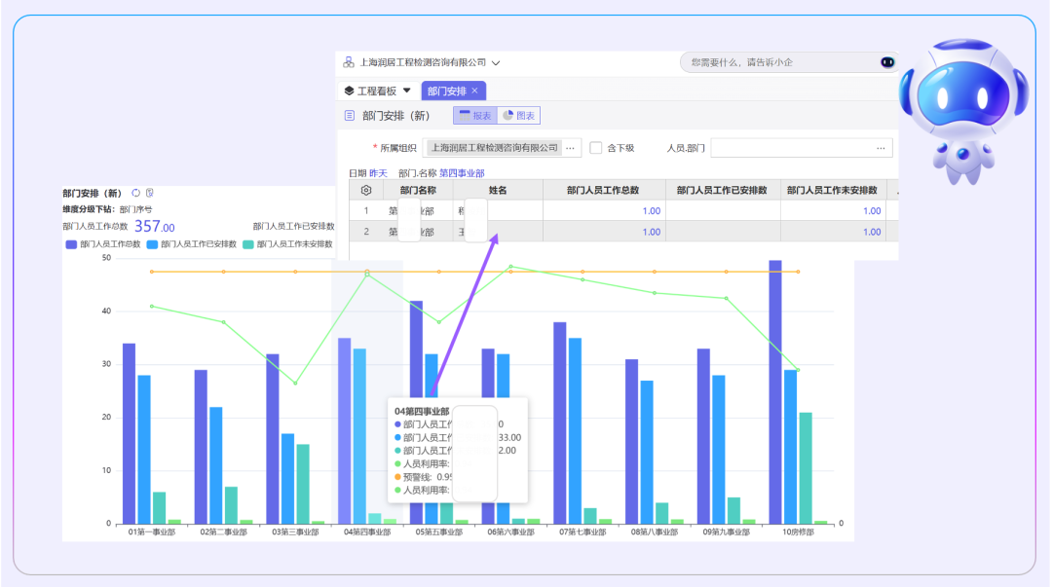Image resolution: width=1052 pixels, height=587 pixels.
Task: Switch to 图表 chart view
Action: tap(518, 116)
